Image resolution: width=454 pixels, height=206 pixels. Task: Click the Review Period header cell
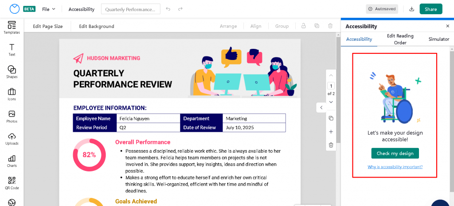click(95, 127)
